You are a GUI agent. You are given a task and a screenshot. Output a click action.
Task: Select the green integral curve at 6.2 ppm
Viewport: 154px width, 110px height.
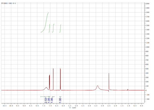(x=60, y=28)
